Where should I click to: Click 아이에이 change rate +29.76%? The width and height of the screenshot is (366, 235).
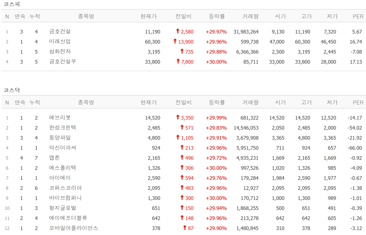216,178
